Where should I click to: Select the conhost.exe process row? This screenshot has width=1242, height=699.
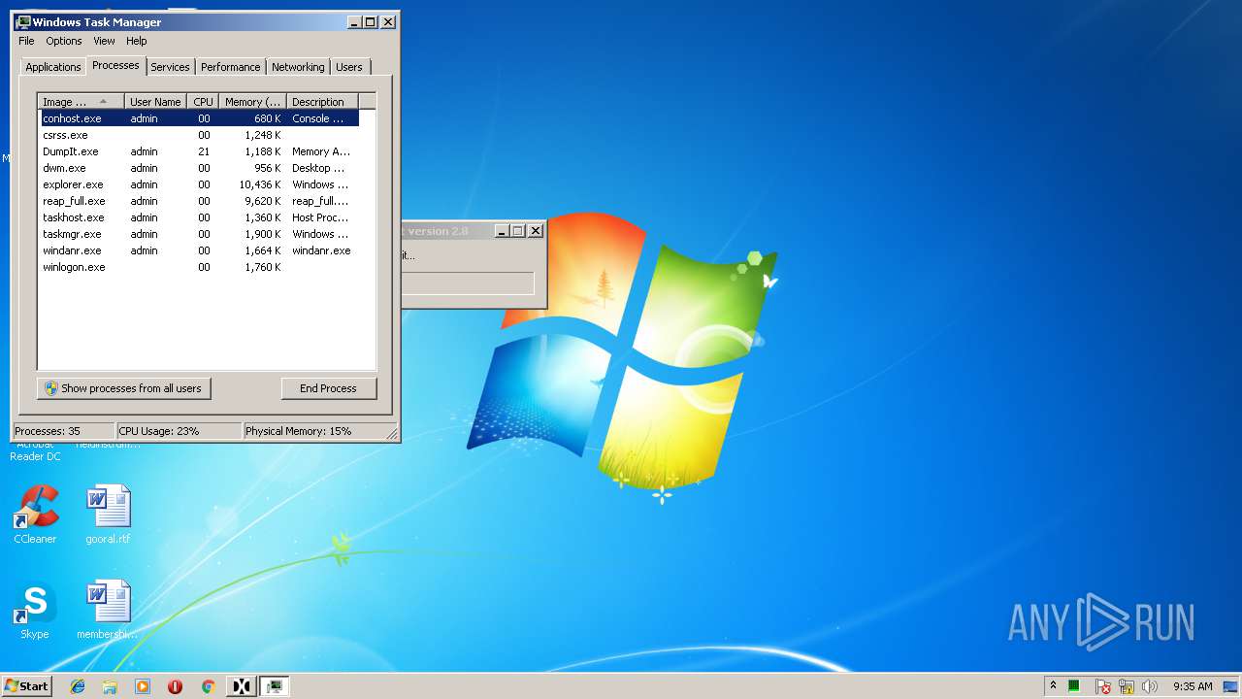(199, 118)
